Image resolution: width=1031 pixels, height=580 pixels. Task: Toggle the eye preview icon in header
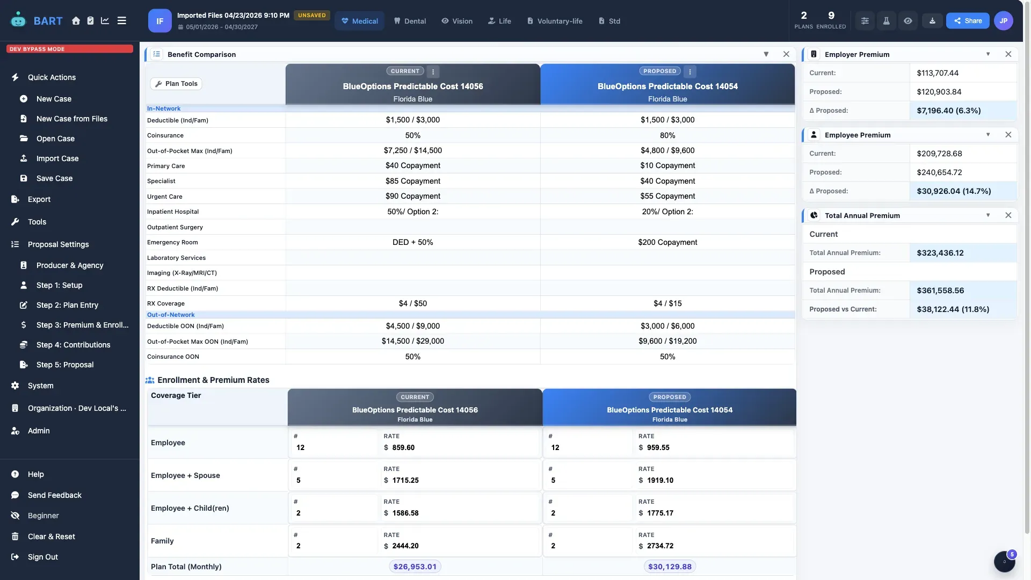coord(907,21)
